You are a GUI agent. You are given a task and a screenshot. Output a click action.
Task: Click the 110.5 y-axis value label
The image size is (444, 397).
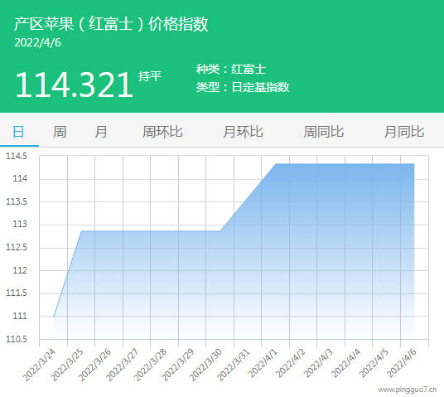pos(17,339)
